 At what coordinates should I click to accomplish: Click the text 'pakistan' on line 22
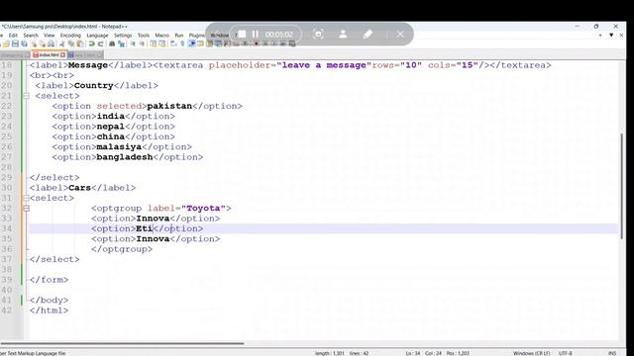click(169, 106)
